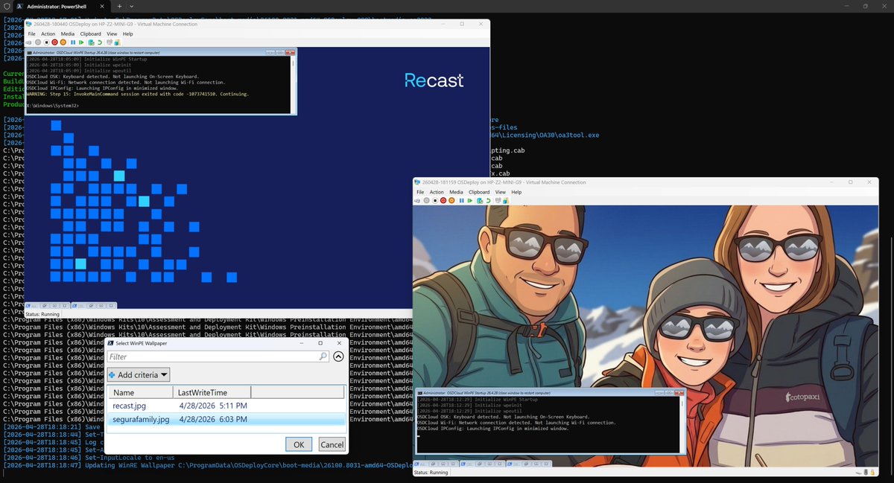Open View menu in 181159 VM window
This screenshot has height=483, width=894.
pyautogui.click(x=501, y=192)
